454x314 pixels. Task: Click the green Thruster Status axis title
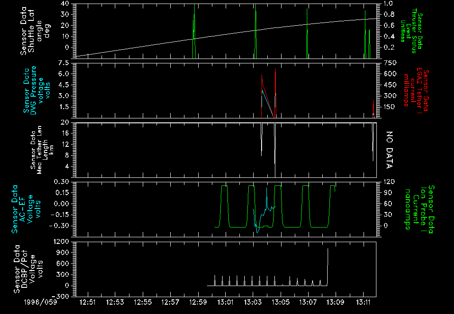[x=408, y=30]
